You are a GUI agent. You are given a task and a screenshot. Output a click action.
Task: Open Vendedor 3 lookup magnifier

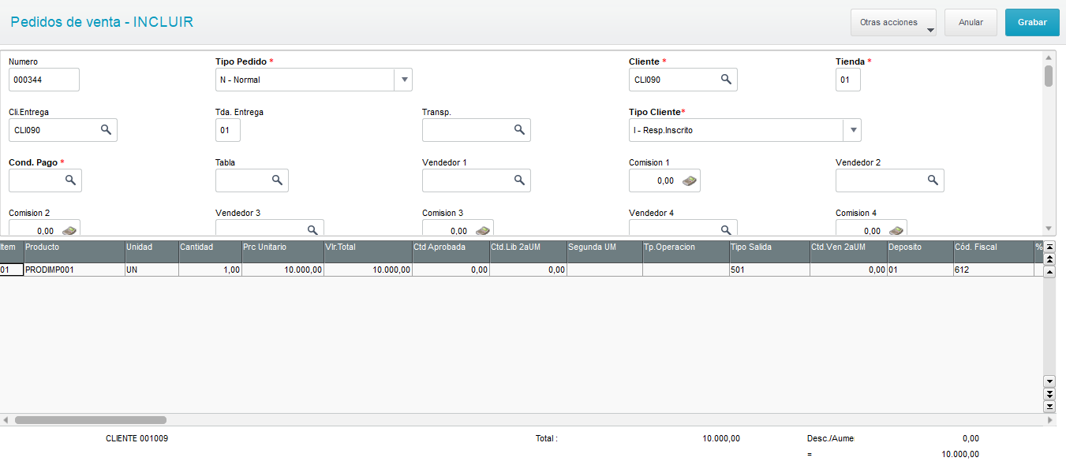click(312, 229)
